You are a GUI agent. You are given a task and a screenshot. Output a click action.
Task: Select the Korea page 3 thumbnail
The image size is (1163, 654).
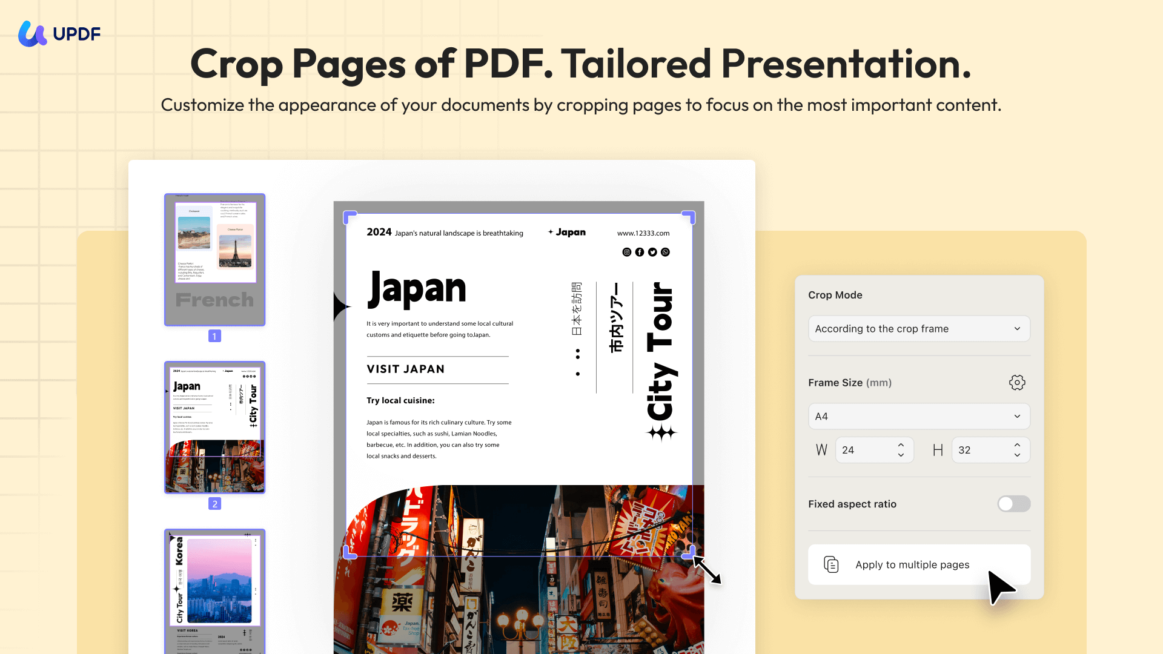pyautogui.click(x=214, y=592)
